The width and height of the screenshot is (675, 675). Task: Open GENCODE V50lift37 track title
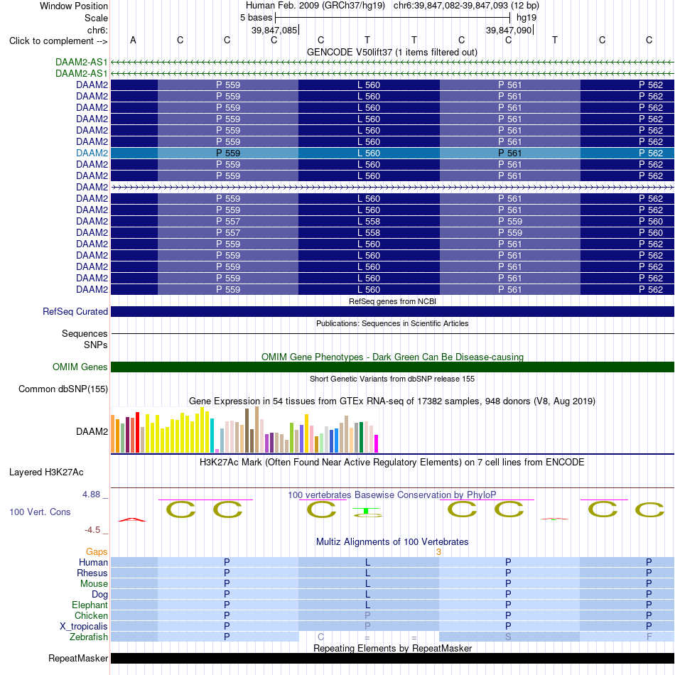click(x=391, y=52)
